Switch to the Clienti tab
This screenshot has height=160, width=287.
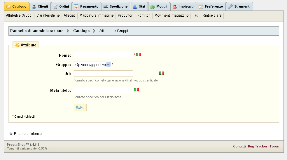[40, 6]
